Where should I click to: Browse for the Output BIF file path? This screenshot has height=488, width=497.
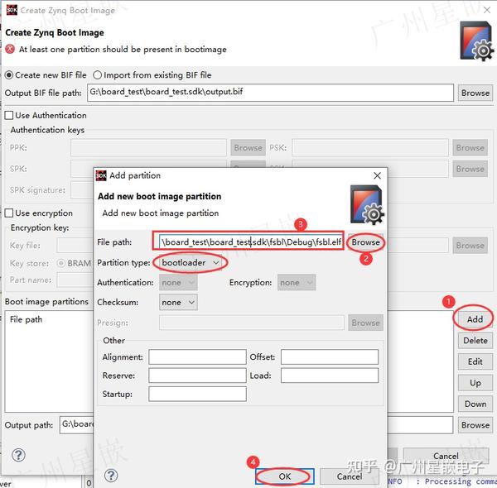tap(475, 93)
